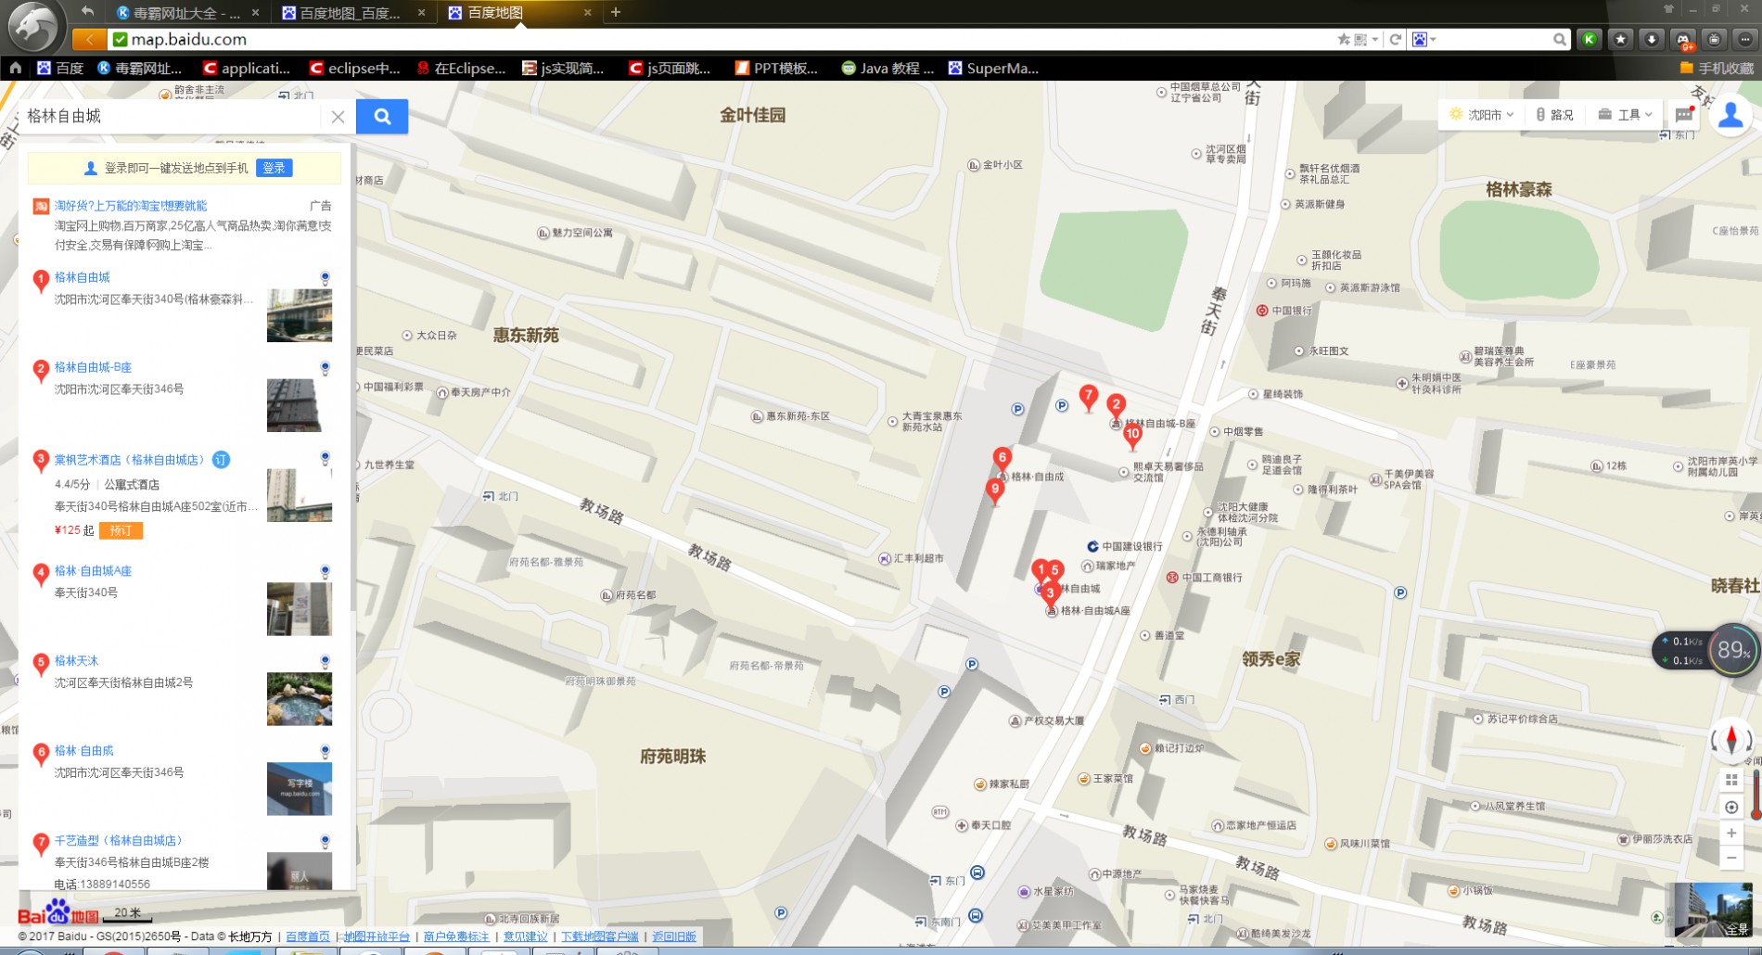Click thumbnail photo of 格林天沐 result
1762x955 pixels.
(299, 699)
